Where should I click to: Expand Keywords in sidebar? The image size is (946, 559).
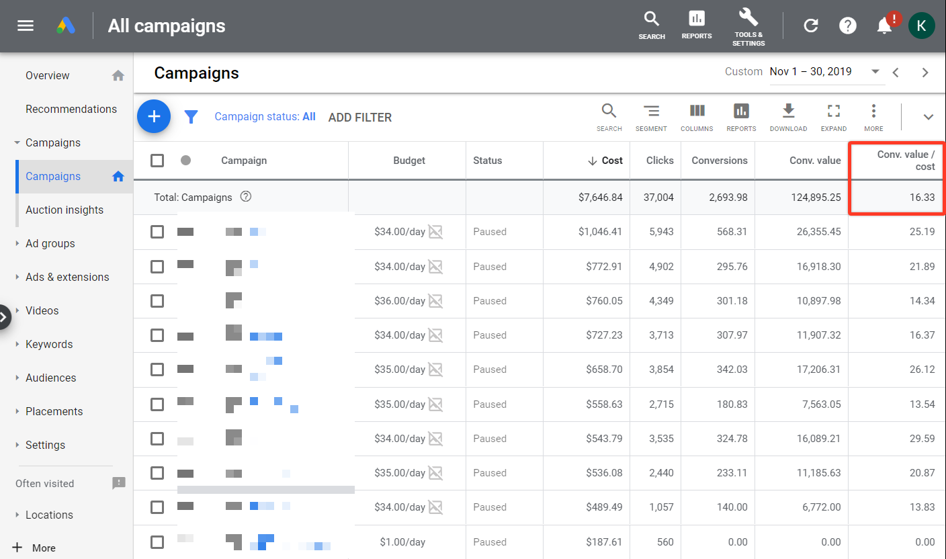(17, 344)
